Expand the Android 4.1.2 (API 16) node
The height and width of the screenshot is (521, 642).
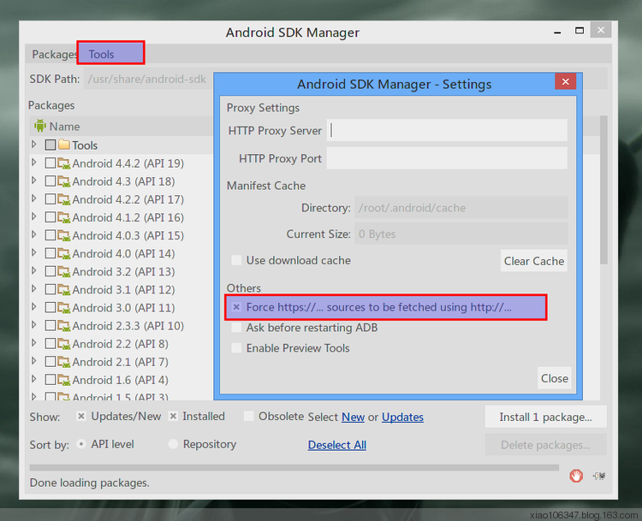(x=34, y=216)
